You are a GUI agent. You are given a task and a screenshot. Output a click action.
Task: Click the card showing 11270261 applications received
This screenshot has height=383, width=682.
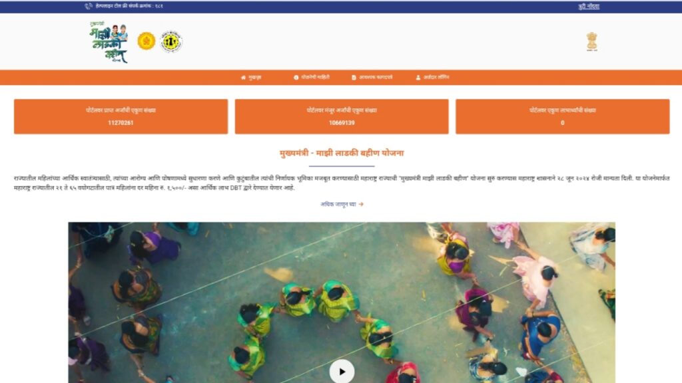(121, 116)
